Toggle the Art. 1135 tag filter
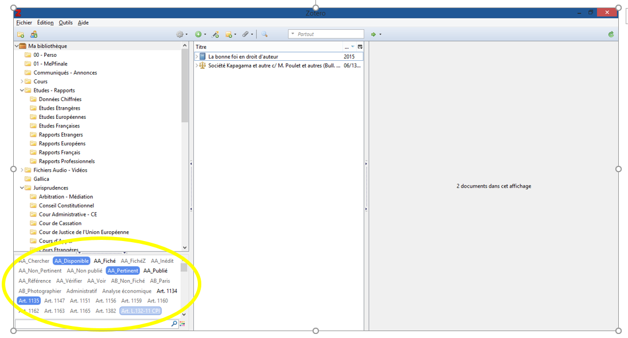 (29, 301)
